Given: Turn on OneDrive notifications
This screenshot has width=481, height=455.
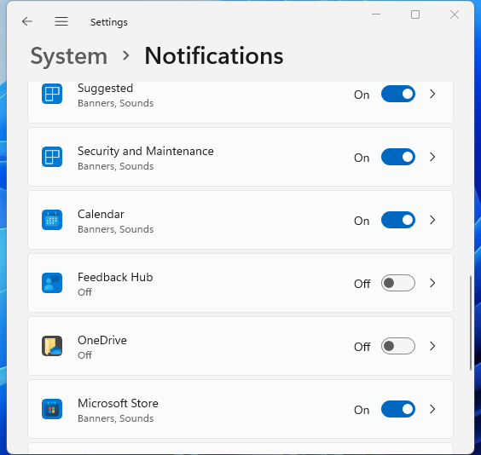Looking at the screenshot, I should click(x=398, y=346).
